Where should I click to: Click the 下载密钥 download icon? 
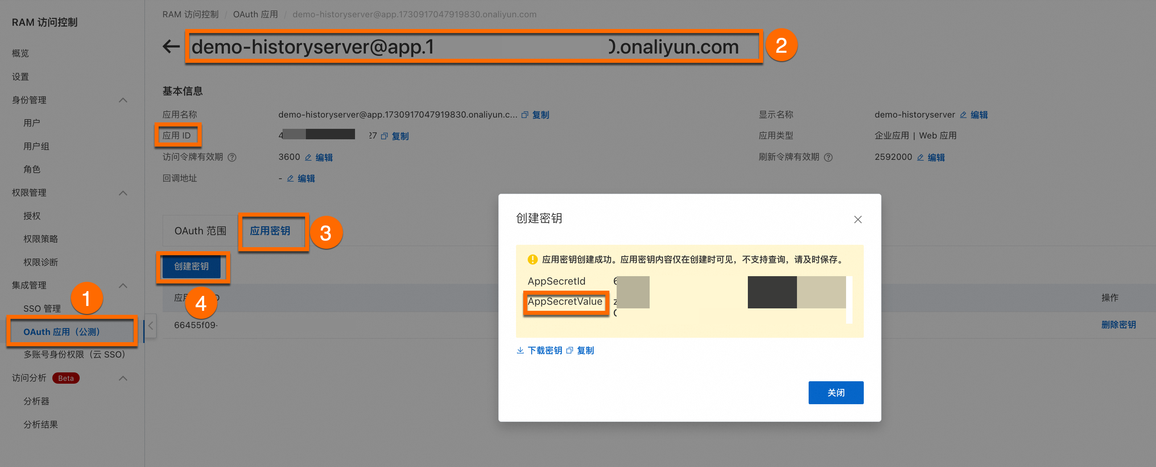[x=520, y=350]
